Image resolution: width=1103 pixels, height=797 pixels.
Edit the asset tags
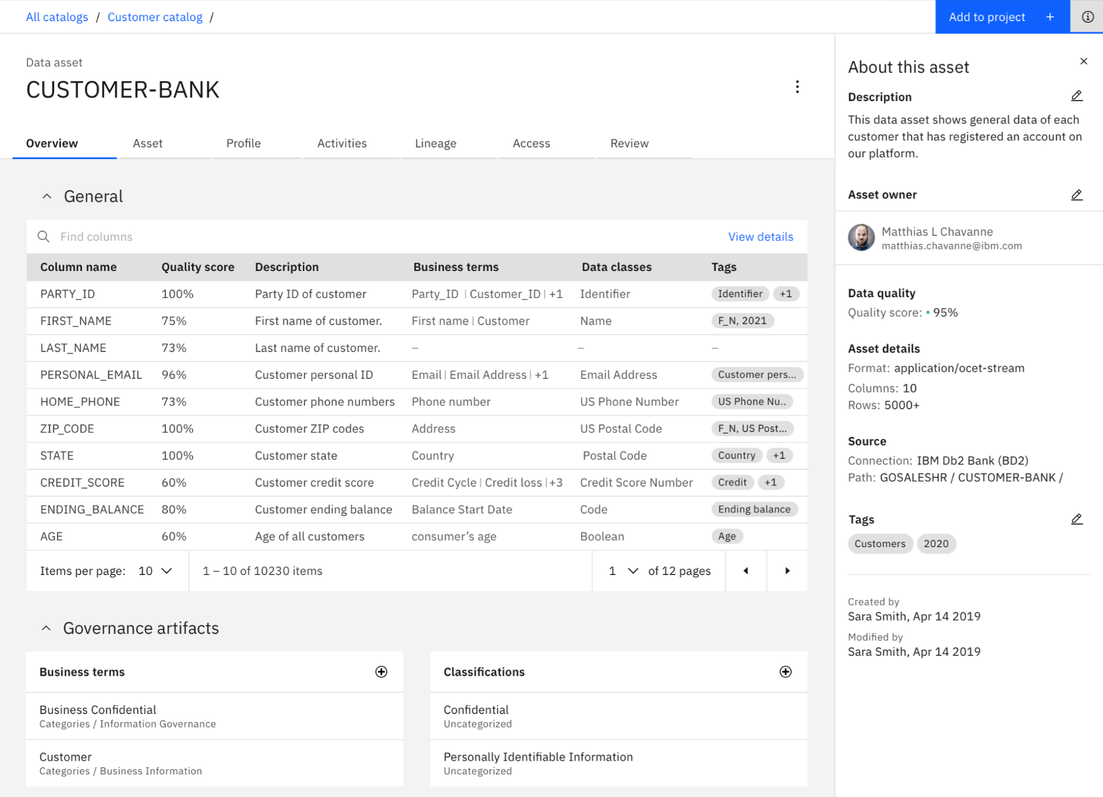point(1076,519)
